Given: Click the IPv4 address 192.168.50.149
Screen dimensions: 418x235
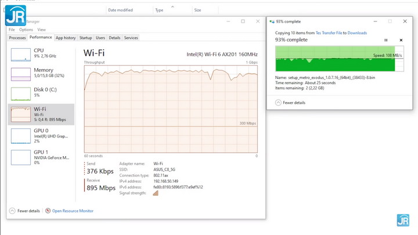Looking at the screenshot, I should coord(166,181).
